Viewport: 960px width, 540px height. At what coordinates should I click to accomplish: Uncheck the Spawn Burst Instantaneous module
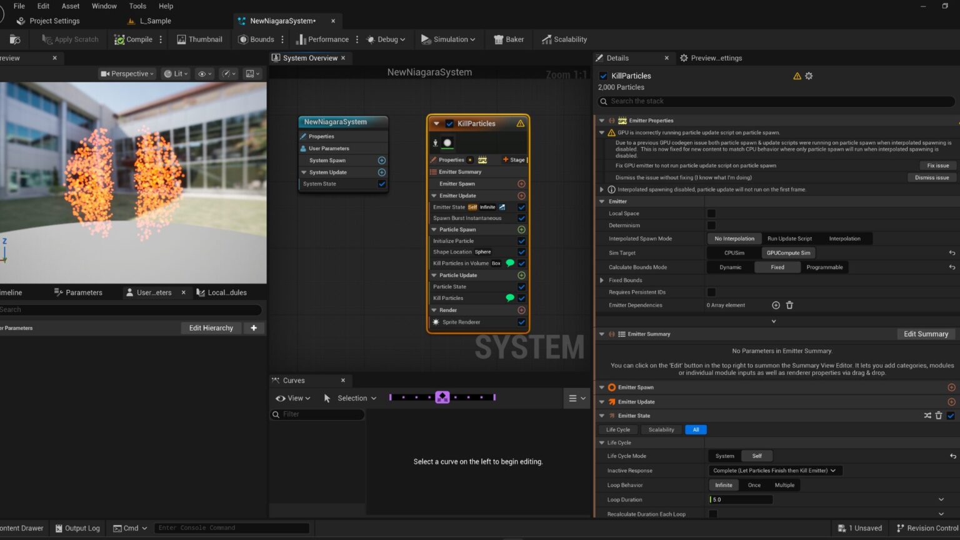tap(521, 217)
